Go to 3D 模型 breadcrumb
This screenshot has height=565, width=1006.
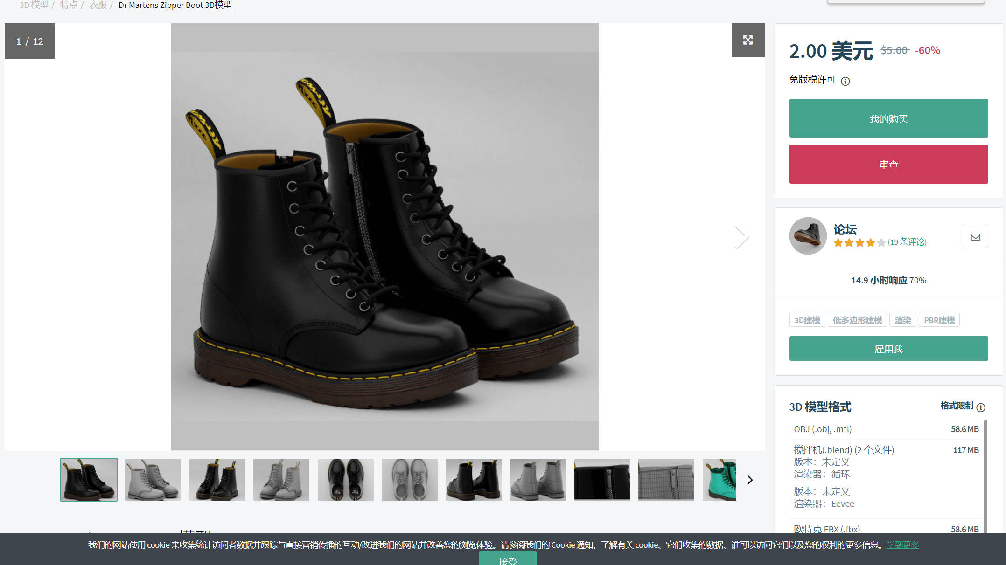click(x=34, y=5)
